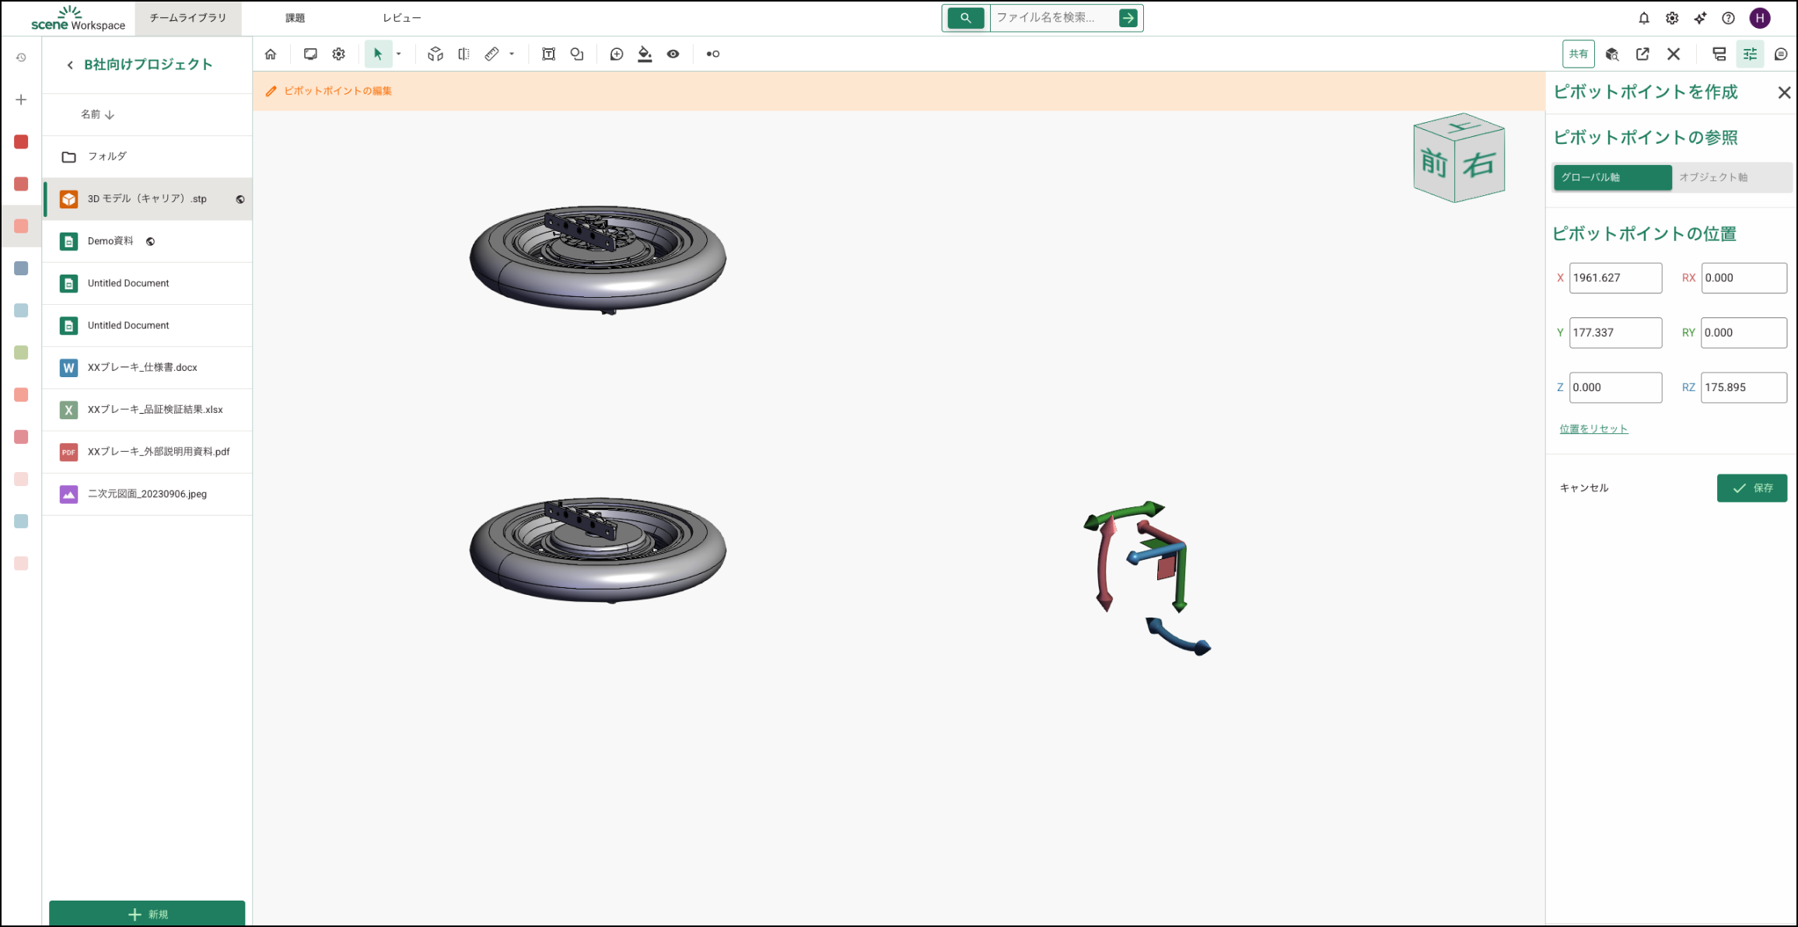This screenshot has width=1798, height=927.
Task: Click the add comment bubble icon
Action: coord(617,54)
